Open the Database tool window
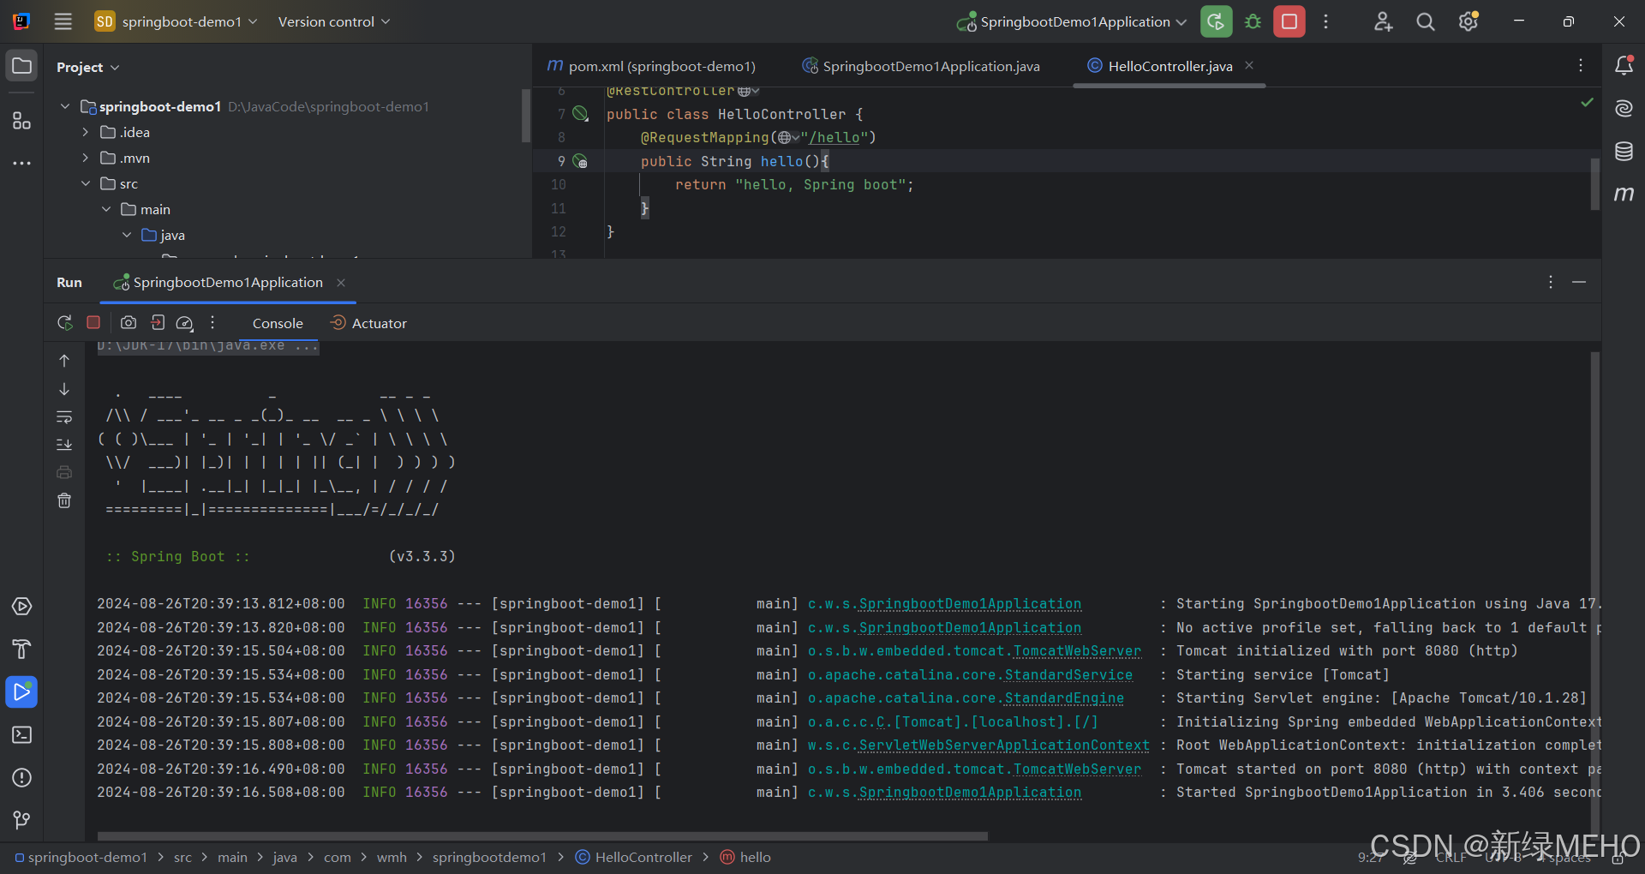This screenshot has height=874, width=1645. (1624, 152)
